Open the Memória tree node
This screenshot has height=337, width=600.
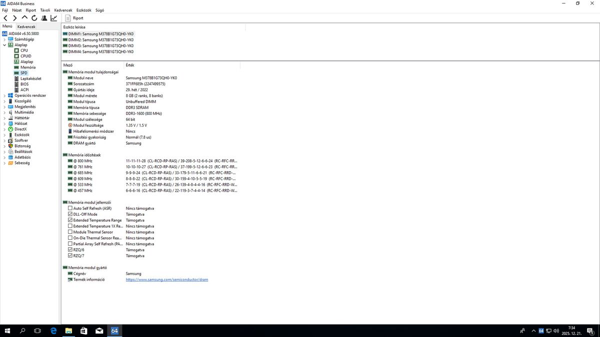pyautogui.click(x=27, y=67)
